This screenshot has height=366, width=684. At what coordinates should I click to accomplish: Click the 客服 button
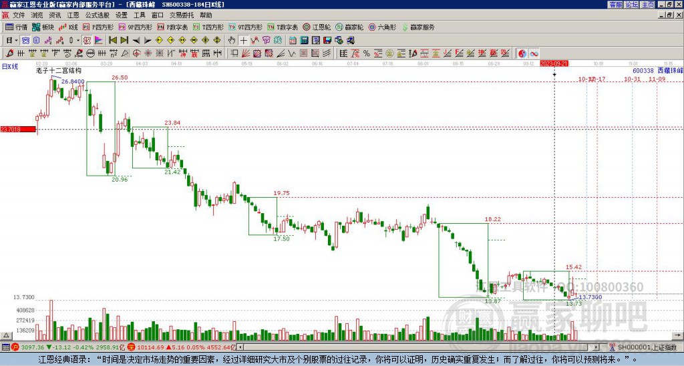coord(616,5)
